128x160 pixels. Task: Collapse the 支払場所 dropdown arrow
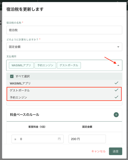click(x=118, y=65)
